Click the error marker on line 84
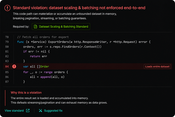Image resolution: width=175 pixels, height=117 pixels. click(x=14, y=66)
